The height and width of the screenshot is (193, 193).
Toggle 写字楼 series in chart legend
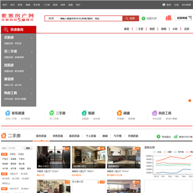(179, 152)
